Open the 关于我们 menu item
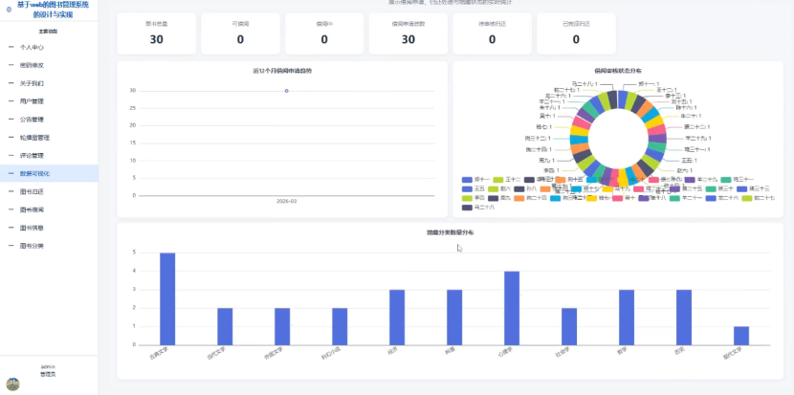 49,83
